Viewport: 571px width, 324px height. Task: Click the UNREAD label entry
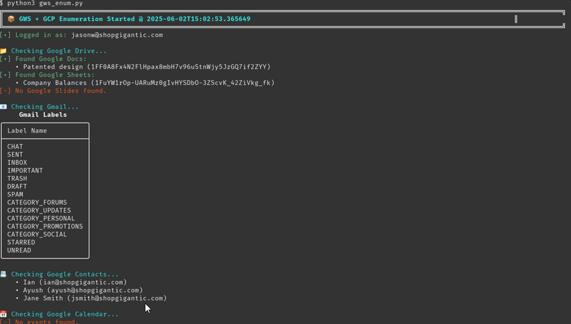pos(19,250)
